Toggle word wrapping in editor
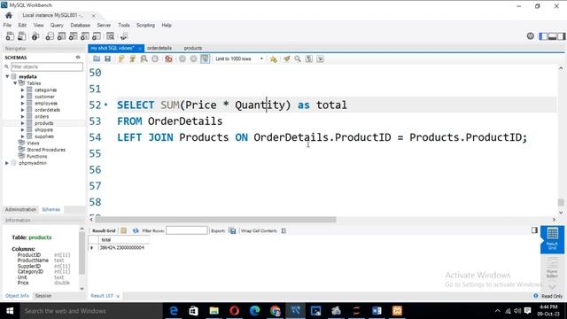 click(x=320, y=58)
